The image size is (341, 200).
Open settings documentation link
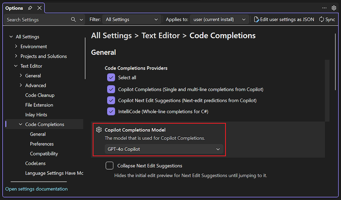(37, 189)
